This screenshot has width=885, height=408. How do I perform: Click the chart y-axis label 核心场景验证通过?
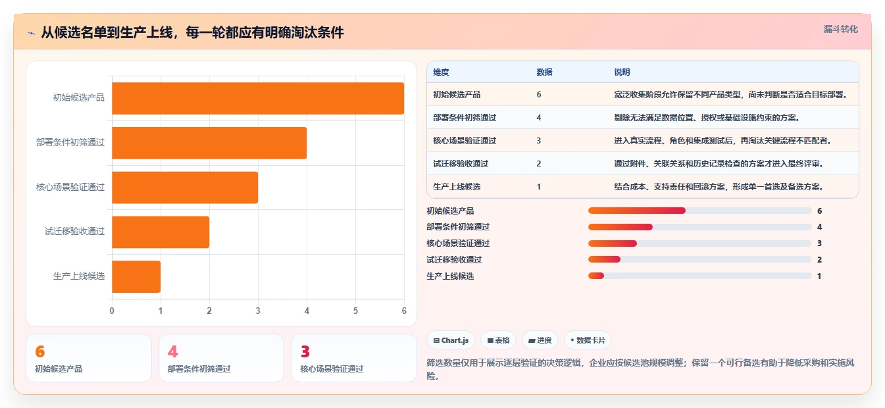coord(70,187)
